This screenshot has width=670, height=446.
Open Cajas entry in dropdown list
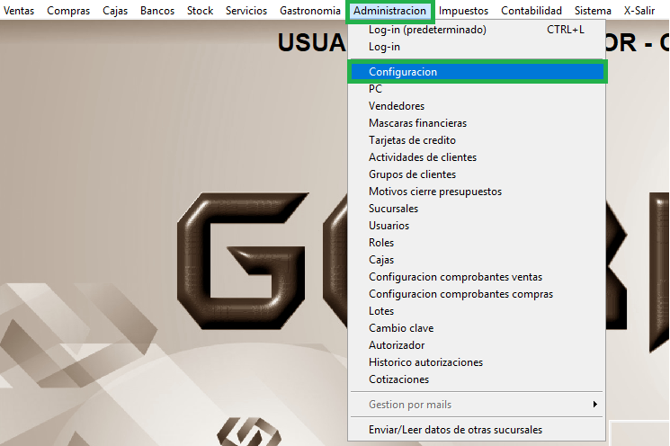pyautogui.click(x=478, y=260)
